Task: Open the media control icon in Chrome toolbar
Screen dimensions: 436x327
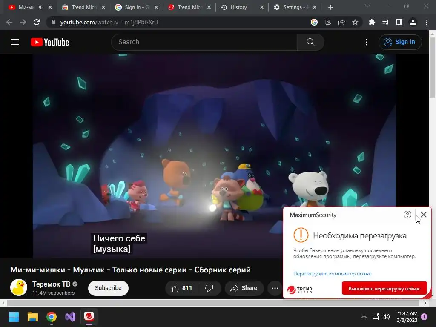Action: tap(386, 22)
